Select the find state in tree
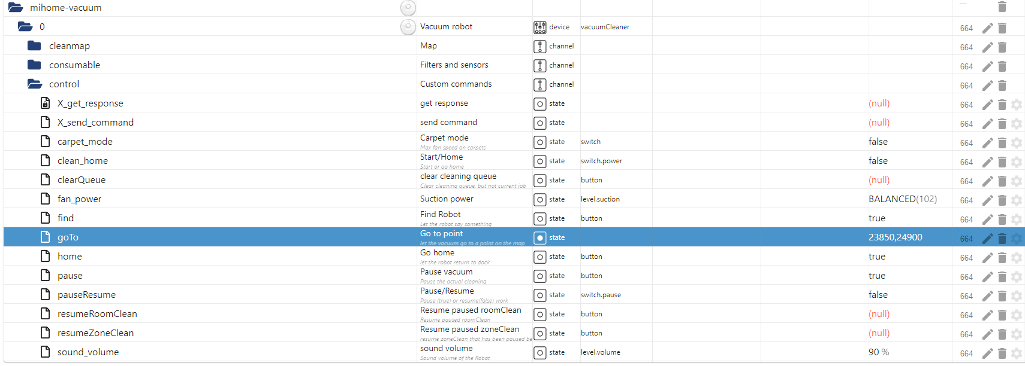 tap(65, 218)
